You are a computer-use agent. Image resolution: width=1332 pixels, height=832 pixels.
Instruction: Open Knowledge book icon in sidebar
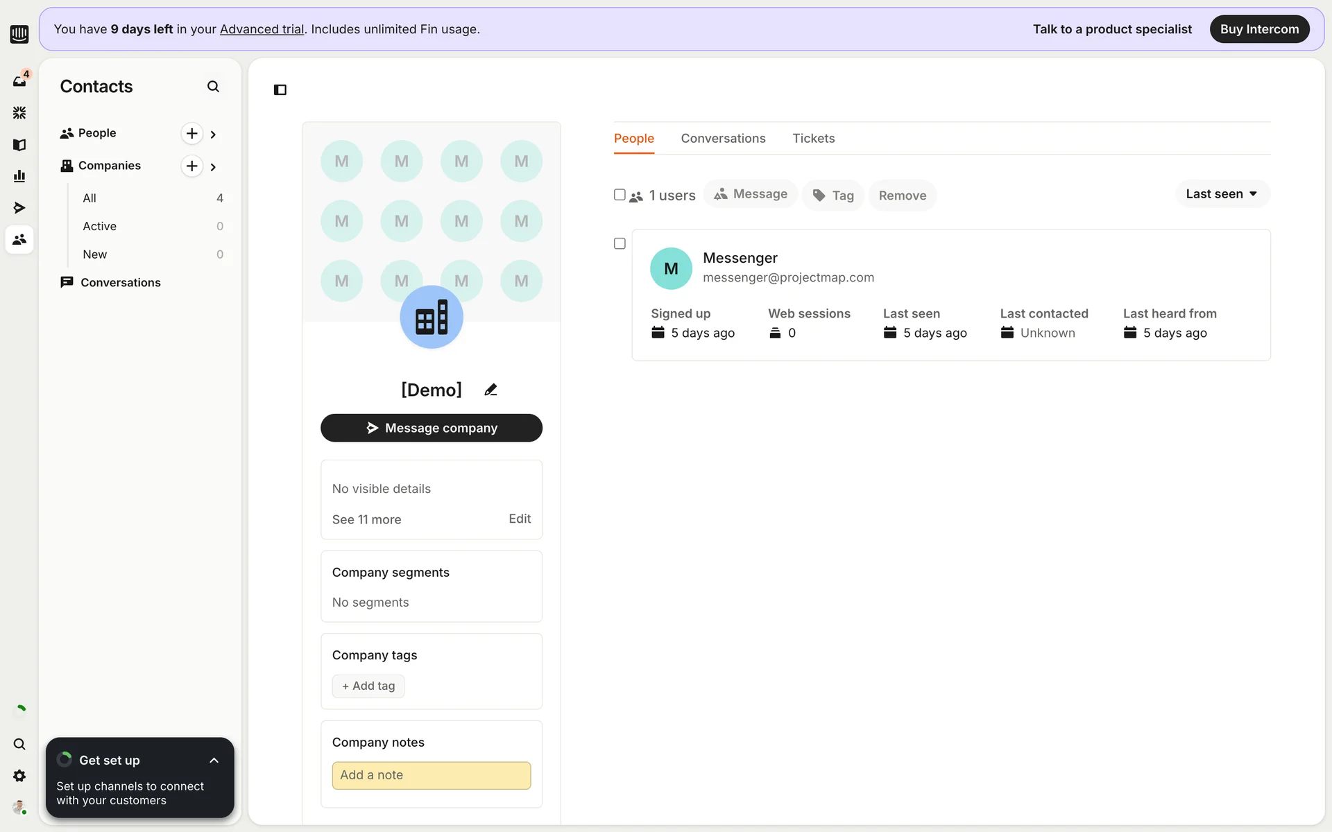coord(19,144)
